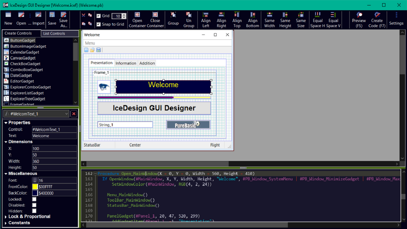Tick the Locked checkbox
The width and height of the screenshot is (407, 229).
(x=34, y=199)
